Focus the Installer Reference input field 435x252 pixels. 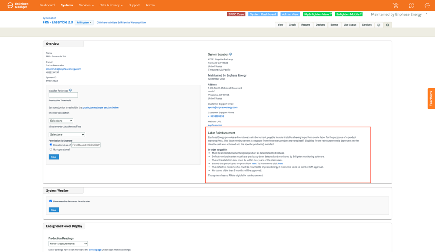pyautogui.click(x=63, y=95)
